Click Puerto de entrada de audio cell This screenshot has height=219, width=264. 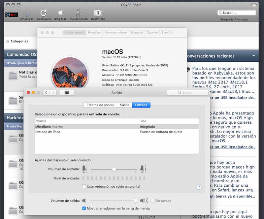pos(161,132)
